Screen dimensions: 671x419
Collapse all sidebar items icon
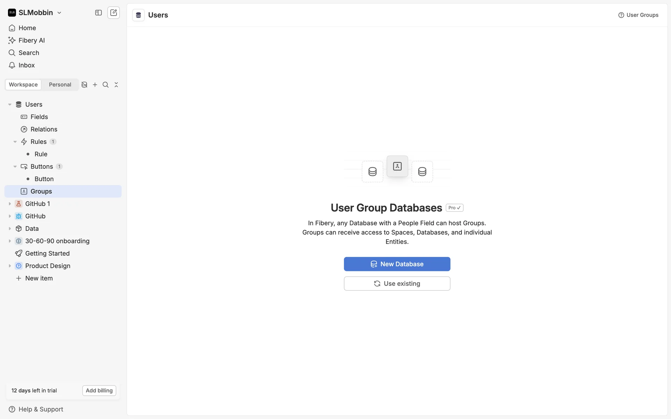point(116,85)
